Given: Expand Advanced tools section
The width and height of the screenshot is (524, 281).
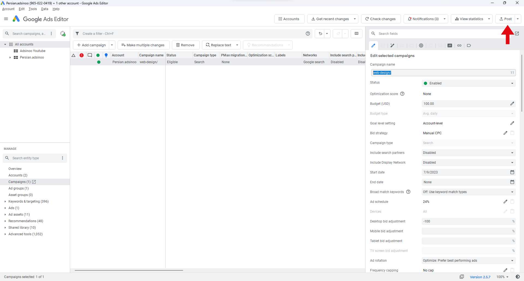Looking at the screenshot, I should click(x=5, y=234).
